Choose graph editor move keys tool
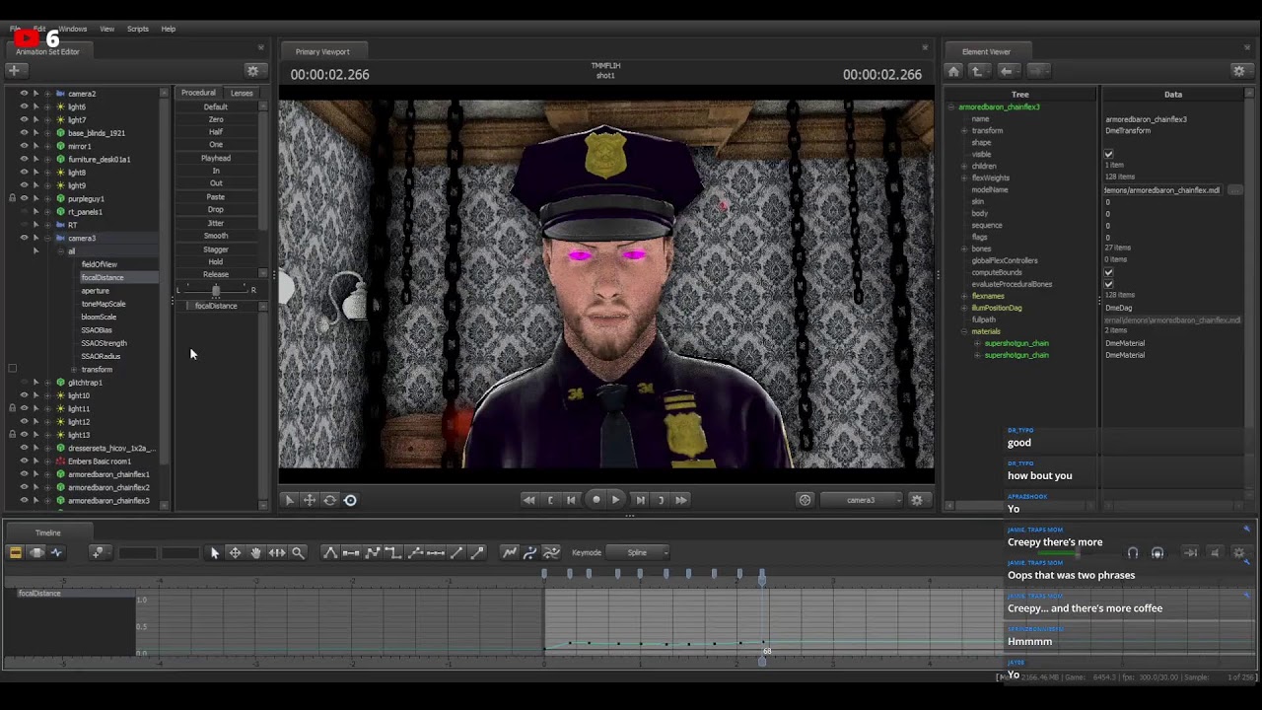The height and width of the screenshot is (710, 1262). pyautogui.click(x=236, y=553)
